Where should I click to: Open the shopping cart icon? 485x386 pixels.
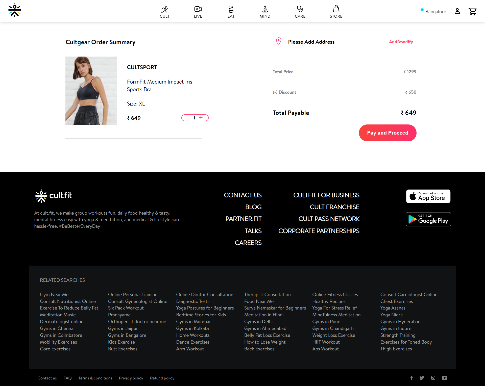[473, 11]
